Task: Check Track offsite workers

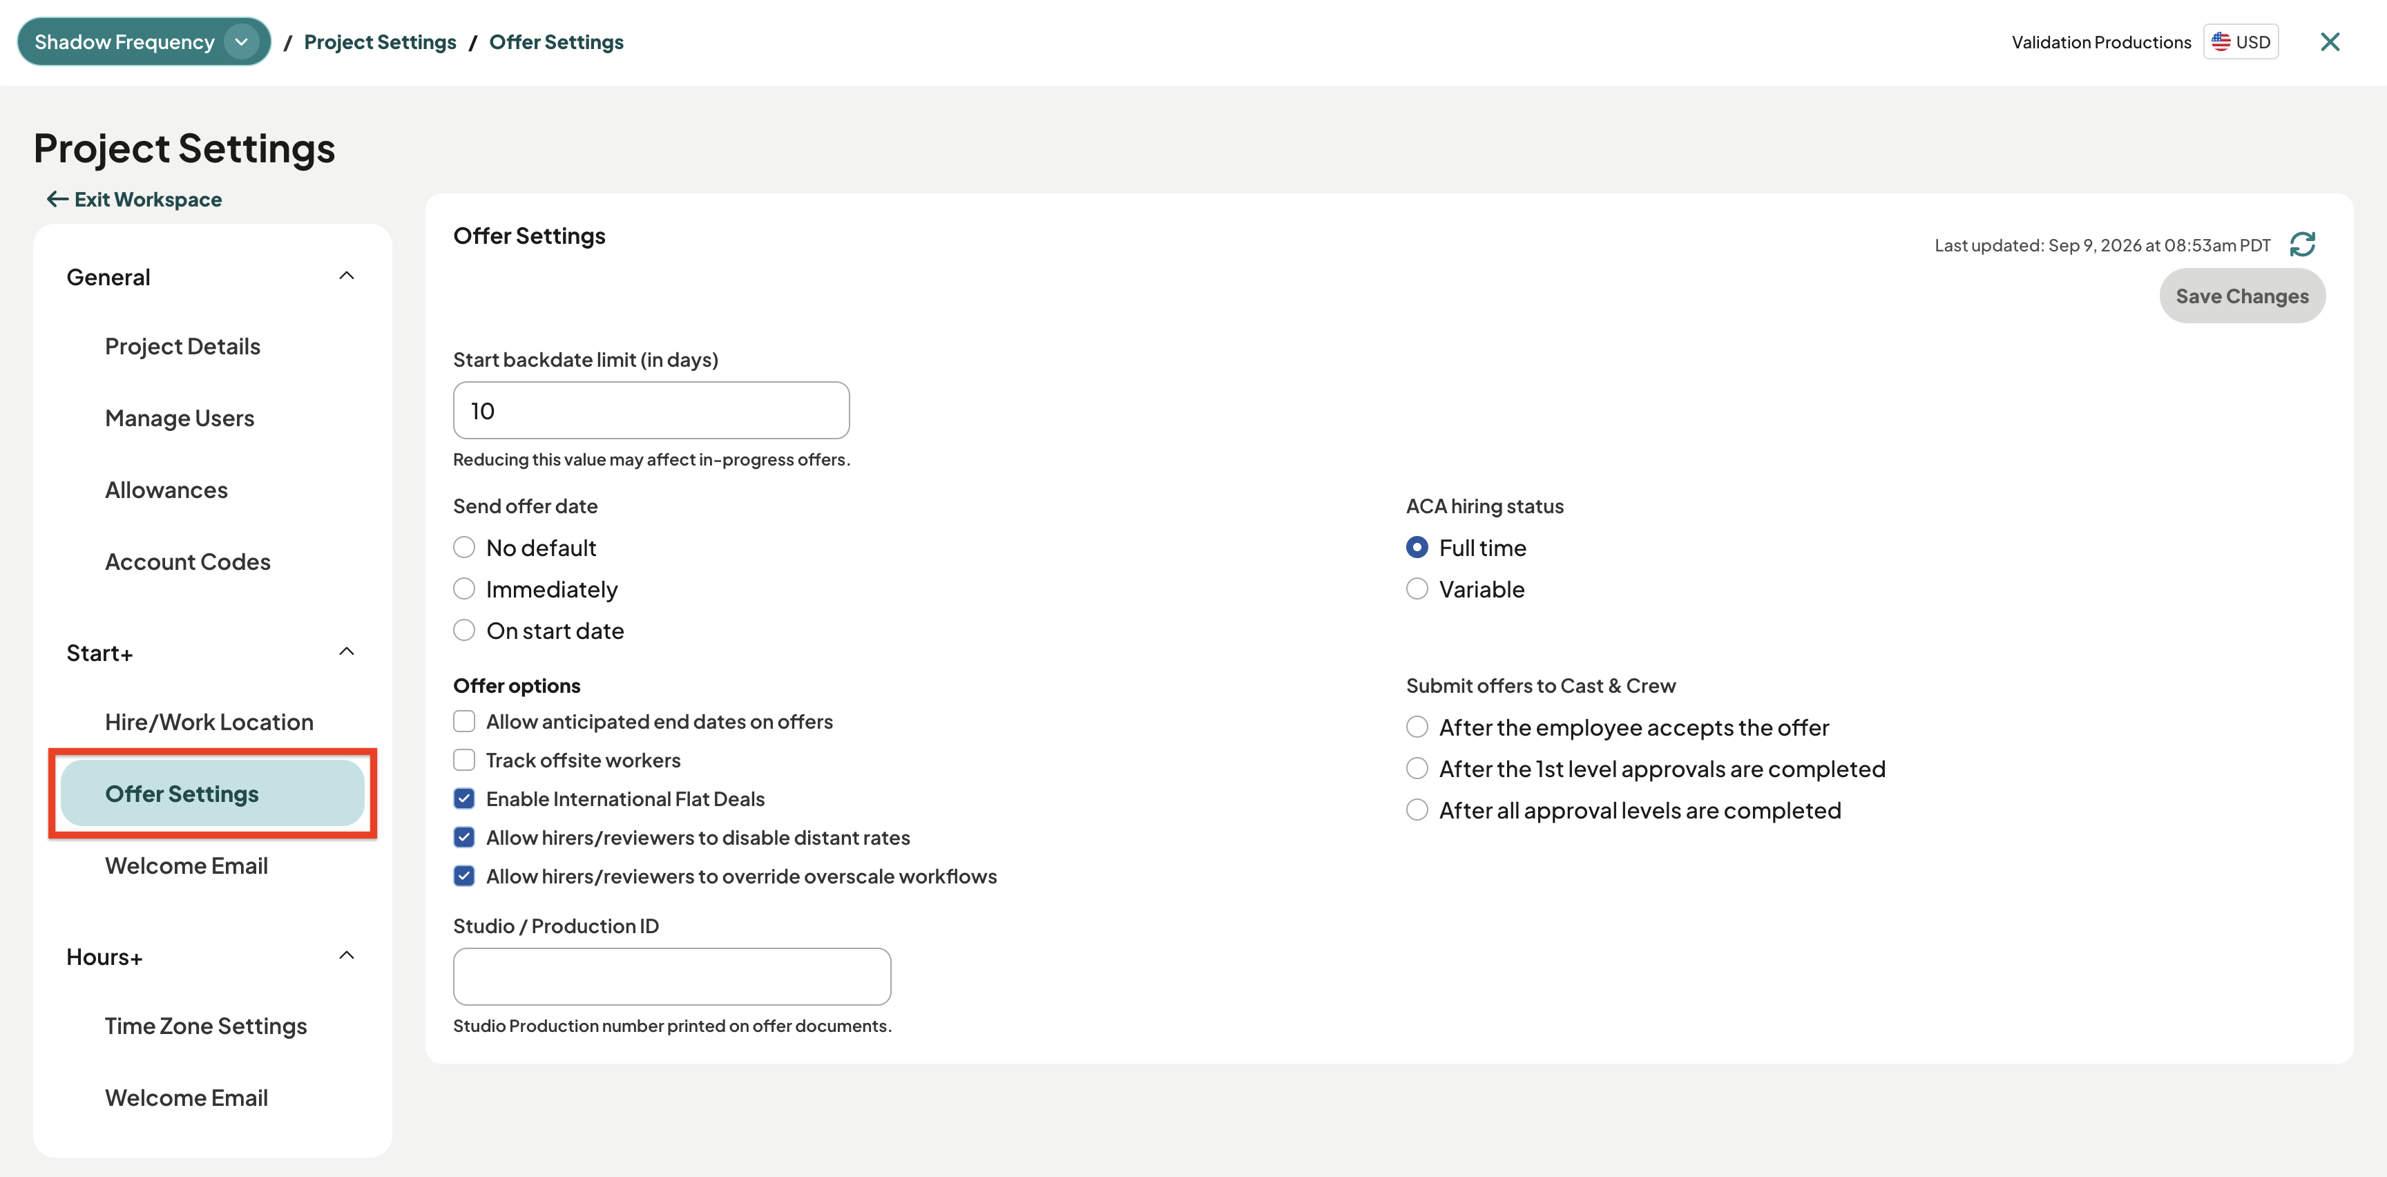Action: tap(464, 760)
